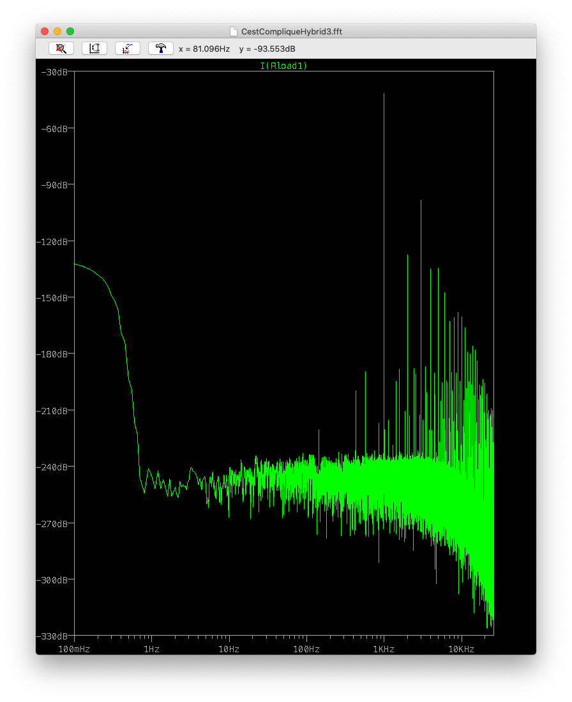Image resolution: width=572 pixels, height=702 pixels.
Task: Click the zoom-to-fit magnifier toolbar icon
Action: 61,49
